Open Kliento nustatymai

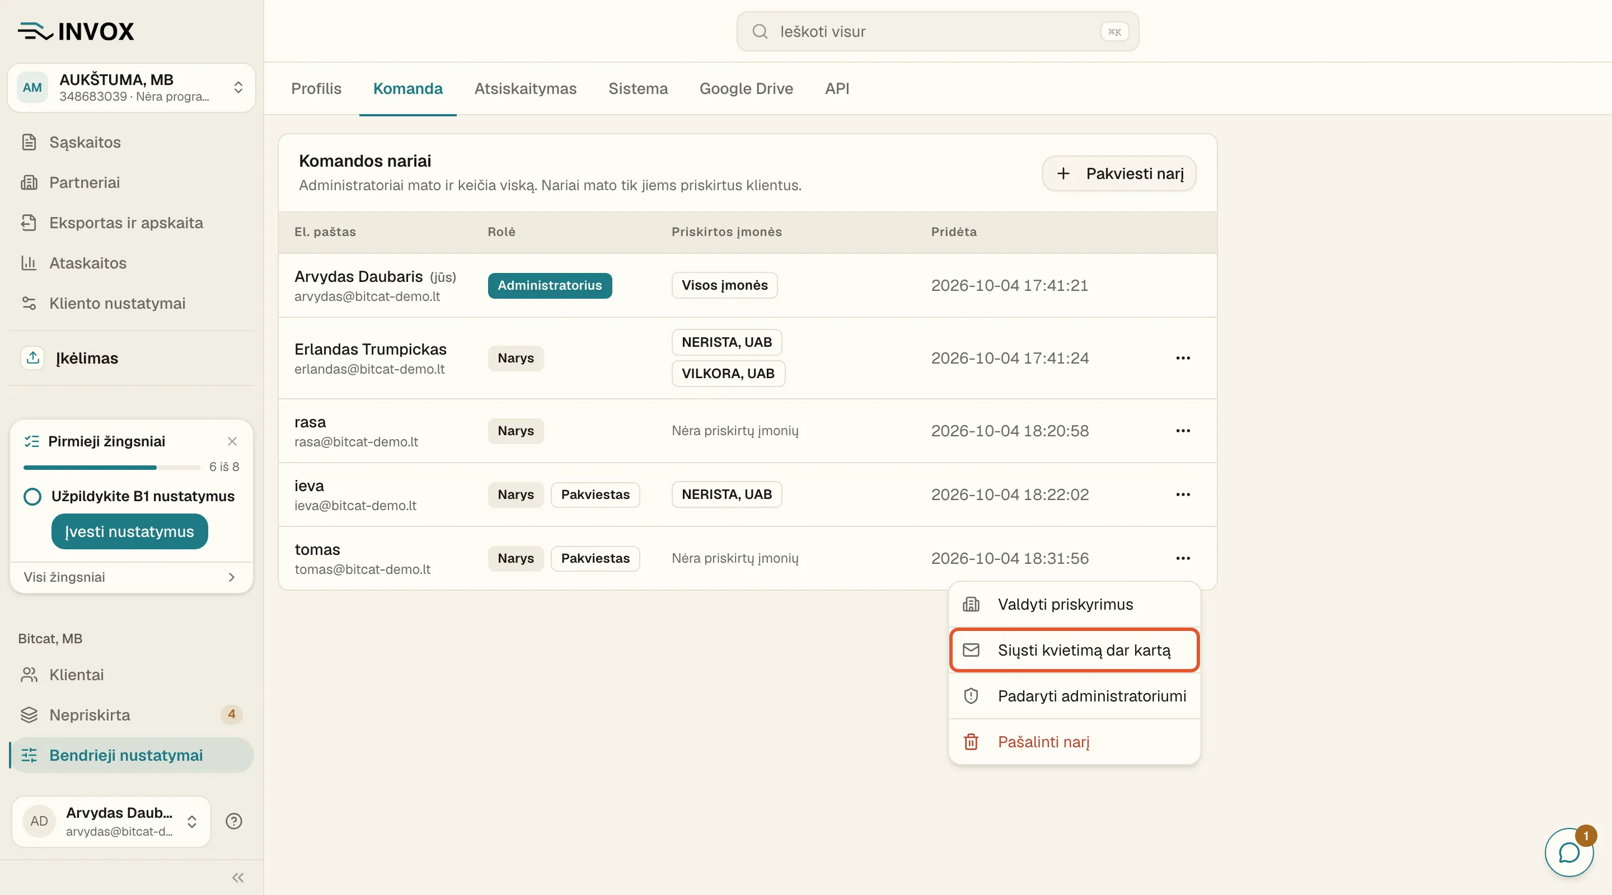132,303
